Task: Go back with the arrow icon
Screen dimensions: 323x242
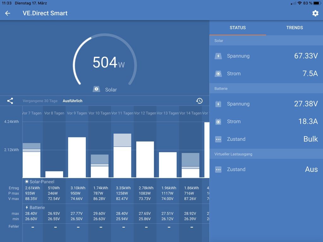Action: [8, 13]
